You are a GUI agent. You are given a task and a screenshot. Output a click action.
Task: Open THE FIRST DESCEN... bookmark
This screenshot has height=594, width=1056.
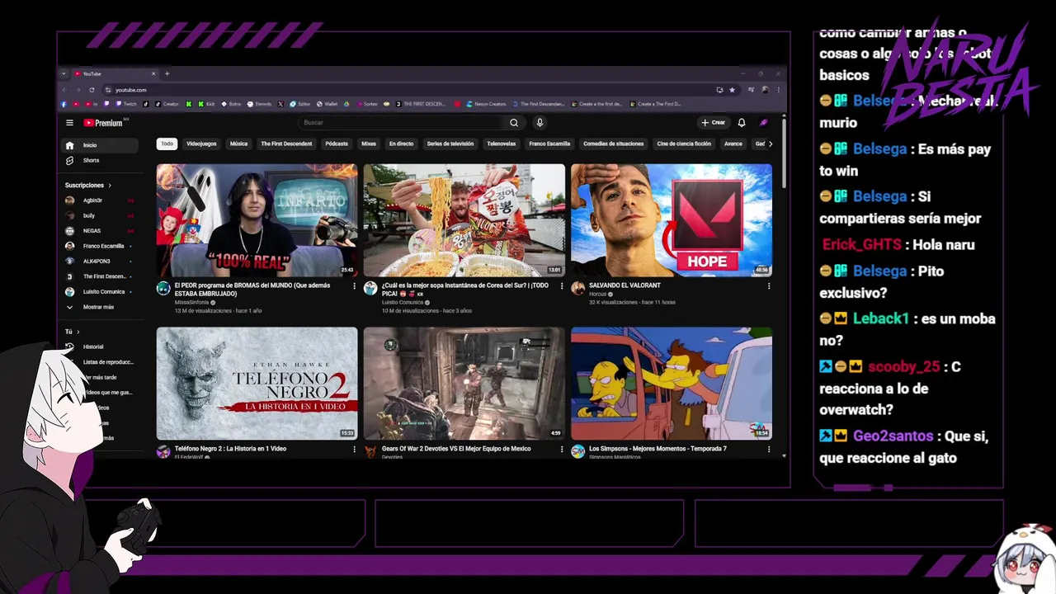point(421,104)
